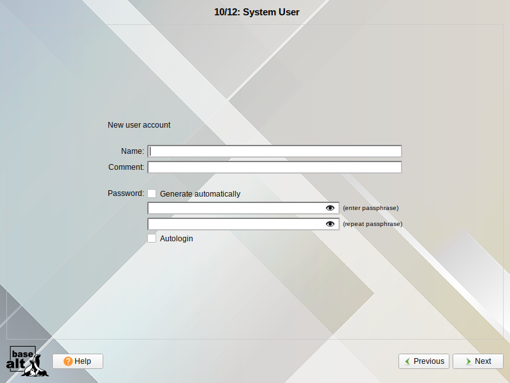Focus the Name input field
Screen dimensions: 510x383
click(x=275, y=151)
